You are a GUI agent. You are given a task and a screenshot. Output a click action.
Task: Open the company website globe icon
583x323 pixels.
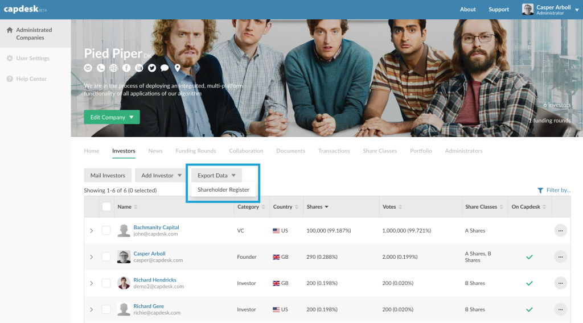(113, 68)
